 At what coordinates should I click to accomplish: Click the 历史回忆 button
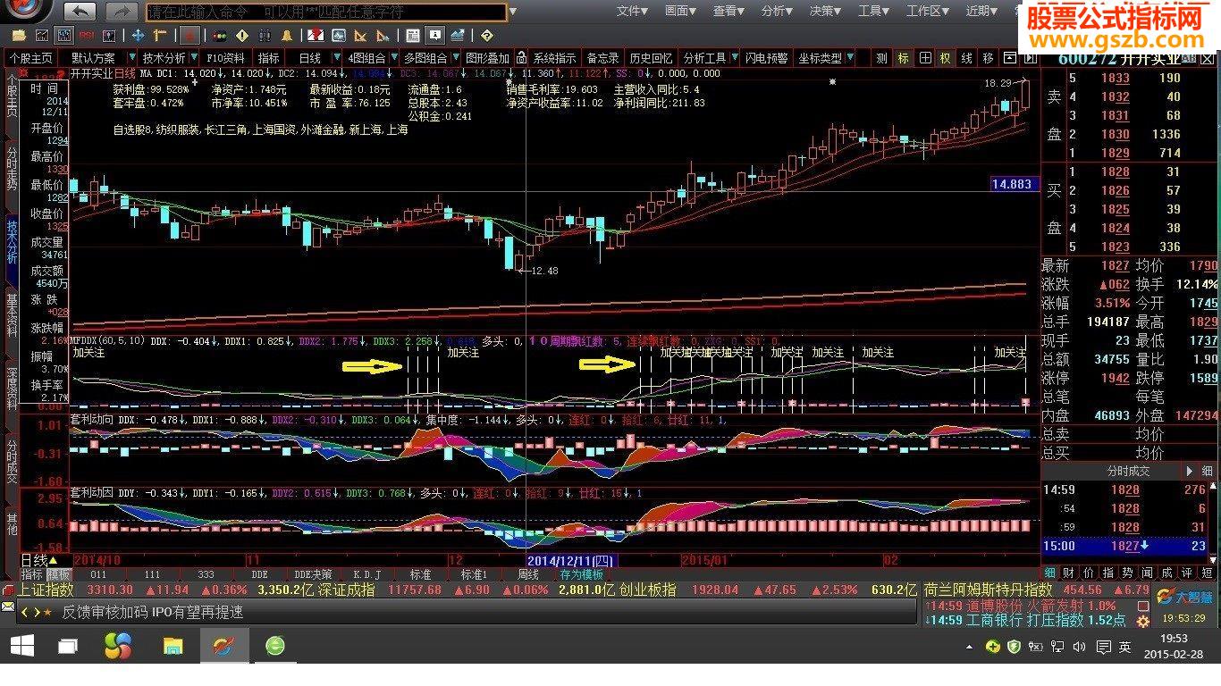pyautogui.click(x=651, y=58)
